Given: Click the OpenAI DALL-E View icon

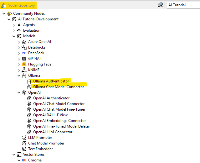Looking at the screenshot, I should 29,115.
